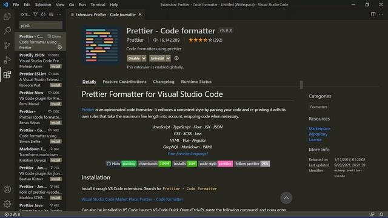Select the Prettier Java extension entry
388x218 pixels.
(x=41, y=206)
